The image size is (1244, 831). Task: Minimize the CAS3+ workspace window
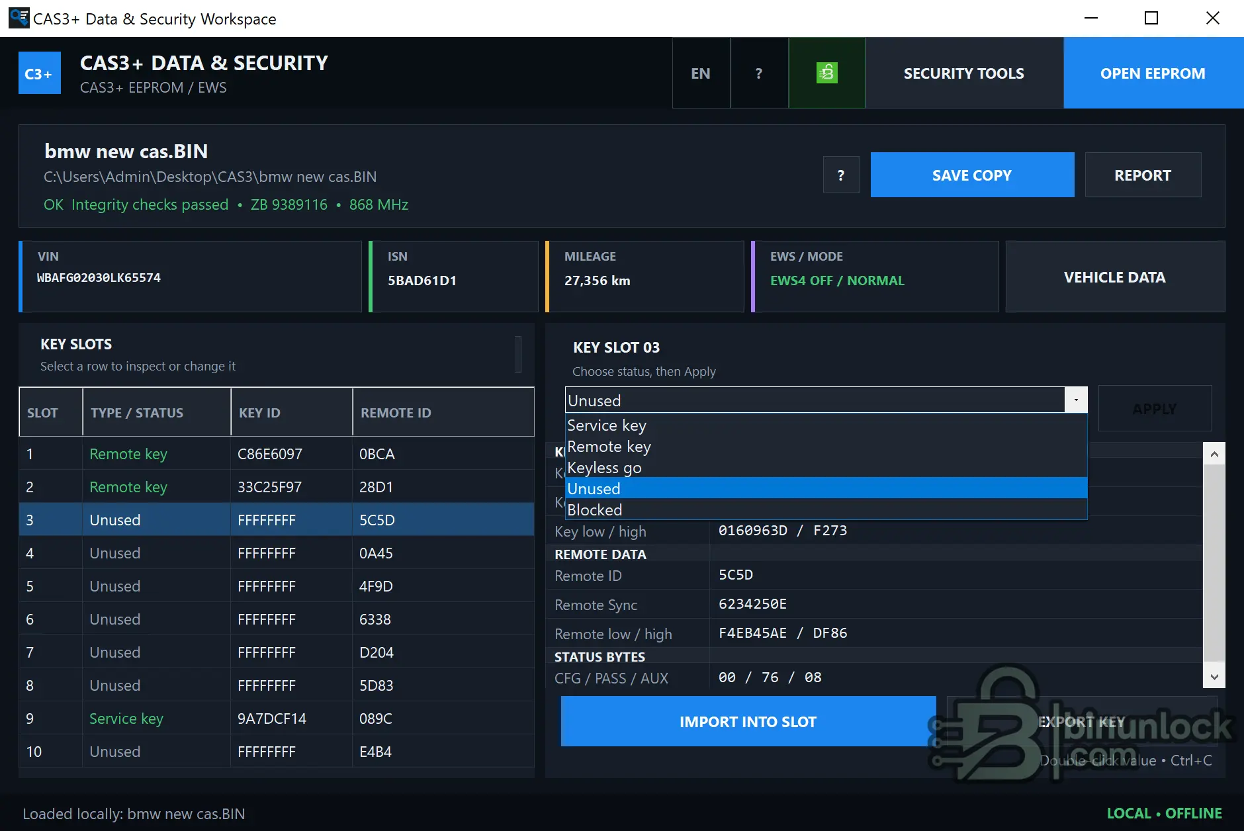(1091, 18)
